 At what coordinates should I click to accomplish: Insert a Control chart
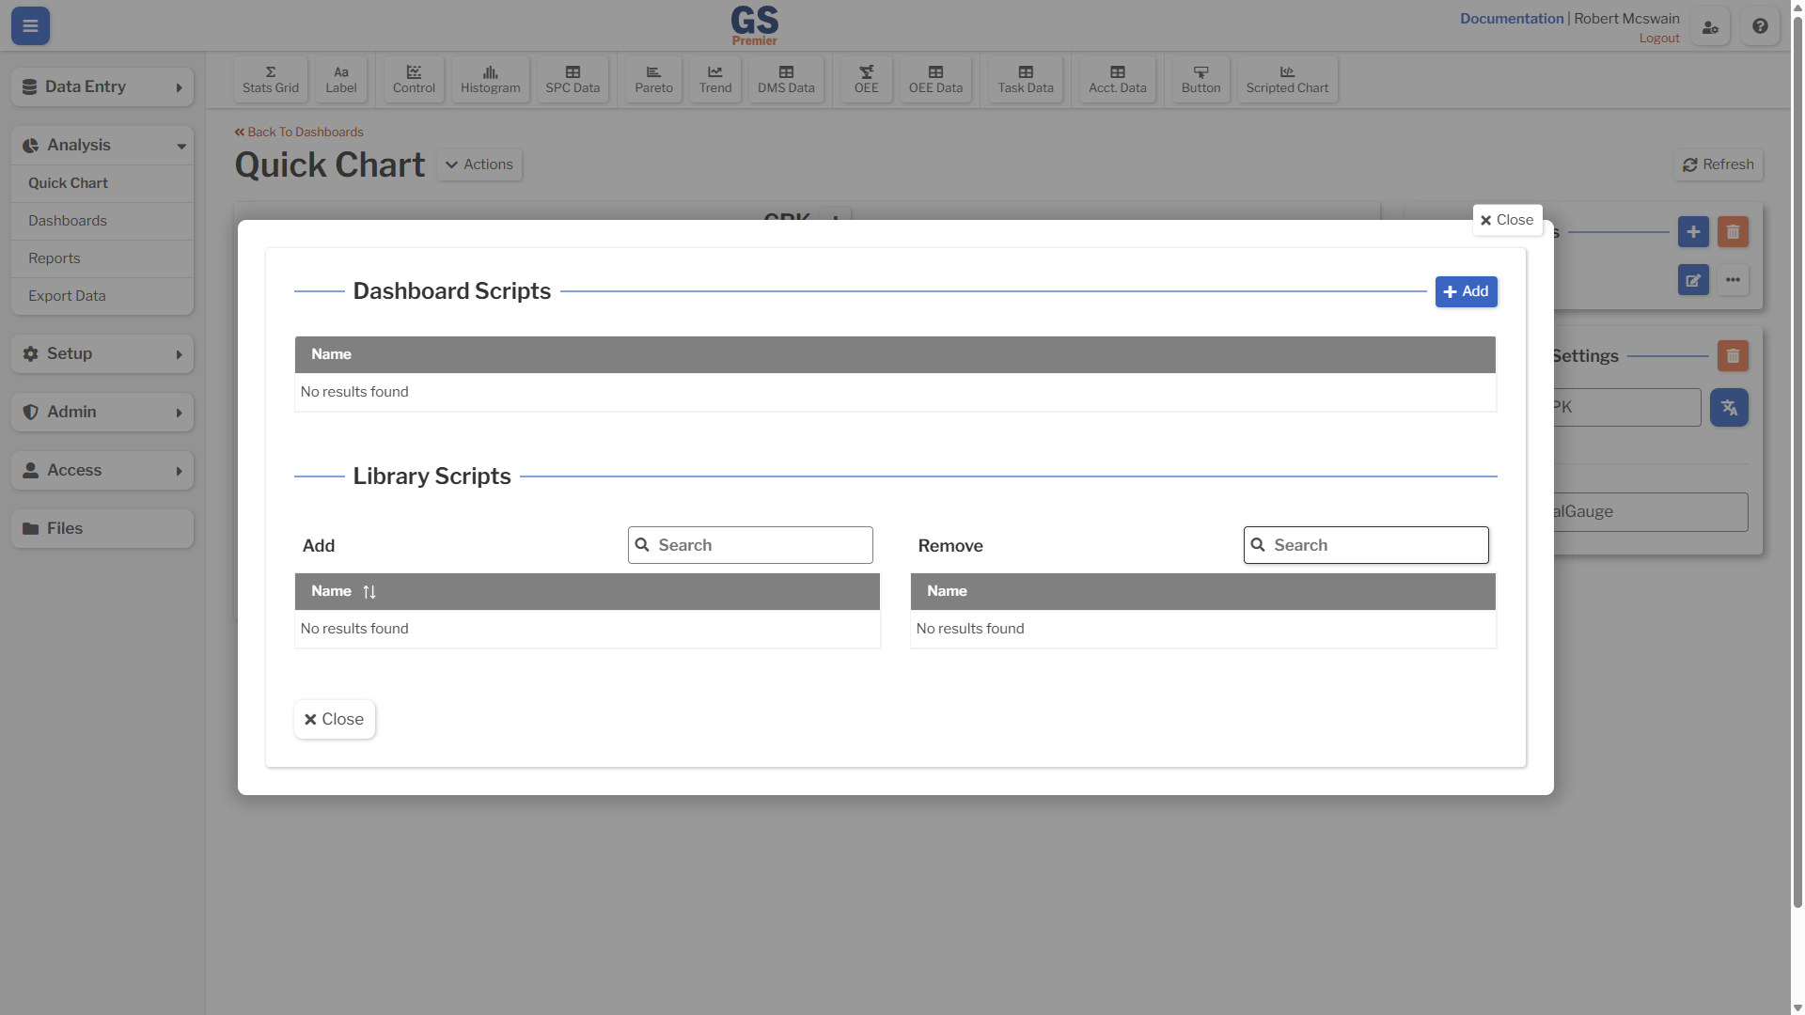[414, 79]
